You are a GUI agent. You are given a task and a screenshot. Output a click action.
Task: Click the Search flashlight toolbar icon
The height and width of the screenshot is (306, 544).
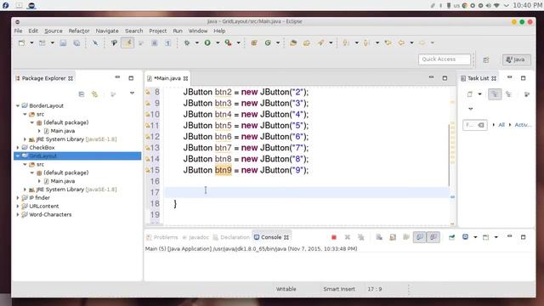tap(320, 42)
